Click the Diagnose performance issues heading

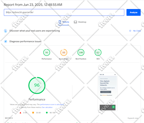(x=25, y=42)
